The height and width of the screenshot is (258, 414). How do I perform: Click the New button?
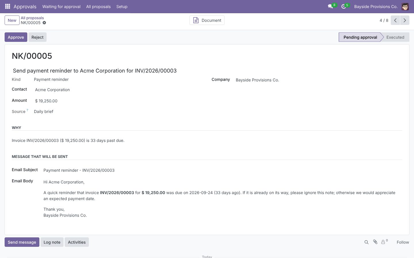[x=12, y=20]
